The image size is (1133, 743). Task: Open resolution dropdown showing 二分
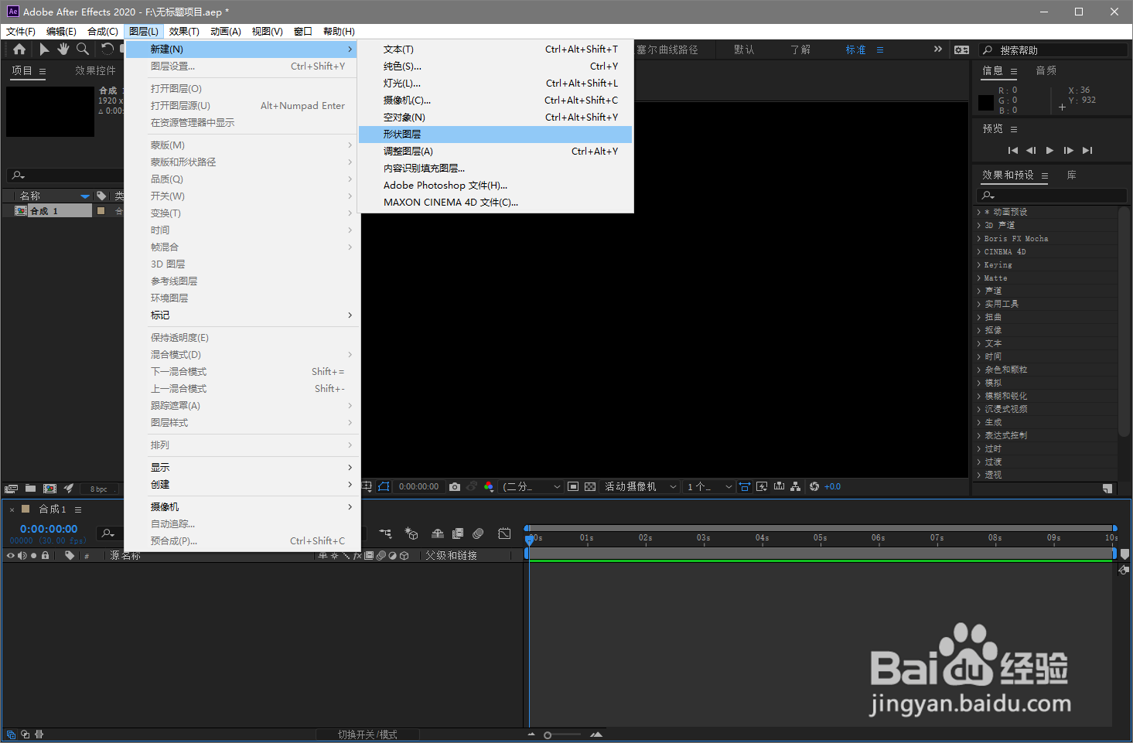click(x=531, y=486)
